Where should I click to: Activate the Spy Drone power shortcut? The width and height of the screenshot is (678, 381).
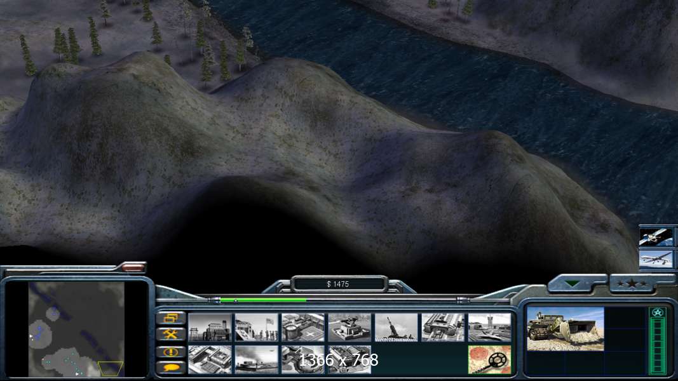click(x=656, y=259)
